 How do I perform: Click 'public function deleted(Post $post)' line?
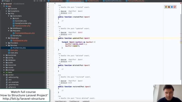pyautogui.click(x=74, y=65)
